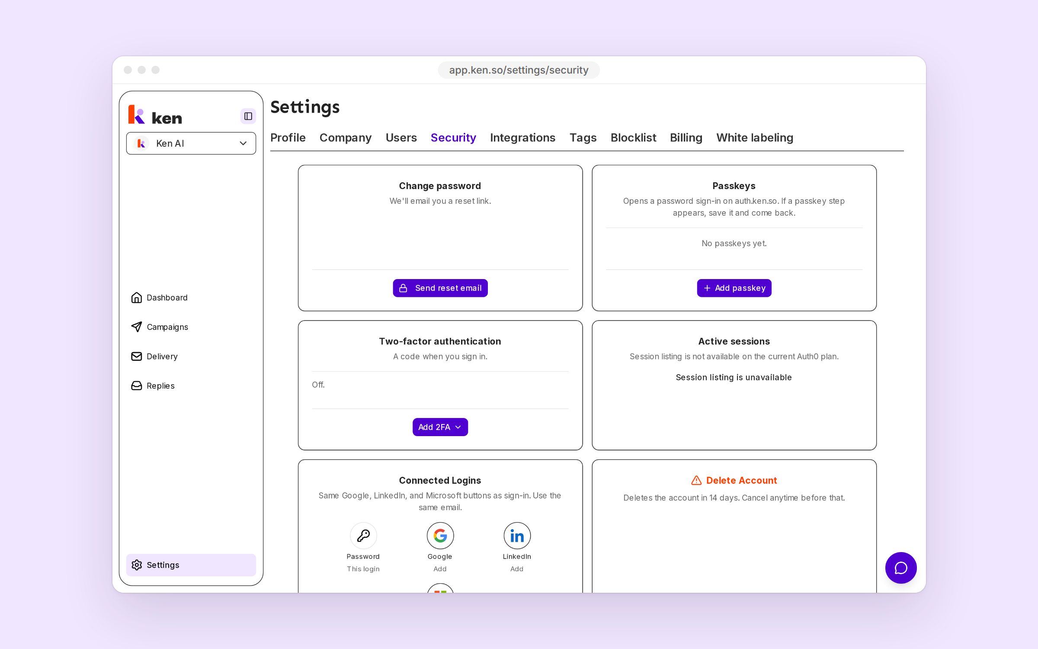This screenshot has height=649, width=1038.
Task: Open the Ken AI workspace dropdown
Action: click(191, 143)
